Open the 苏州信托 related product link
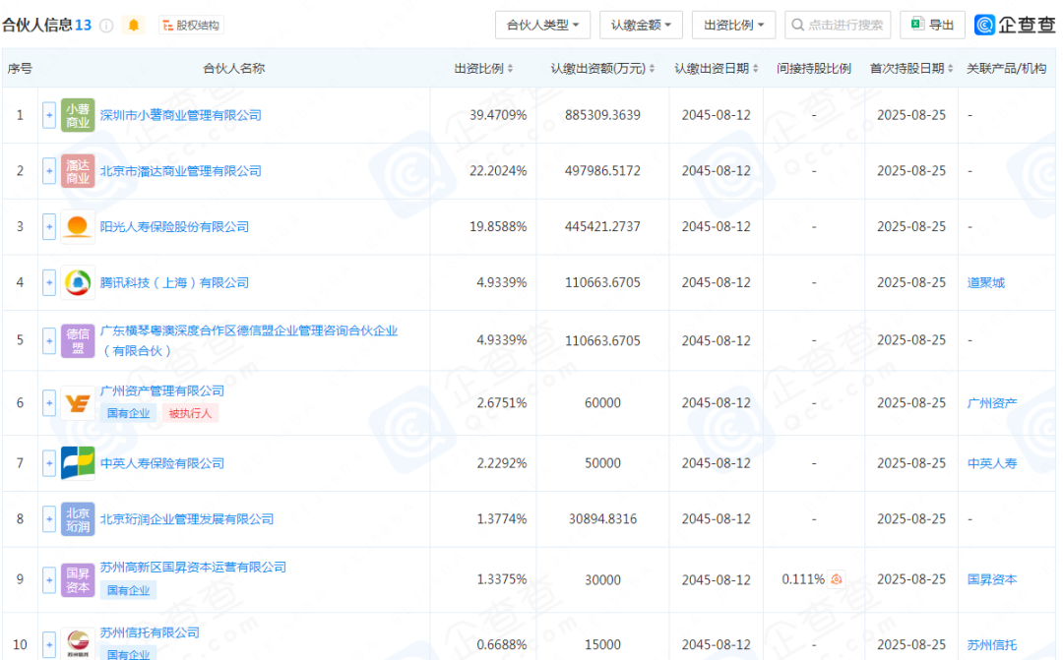This screenshot has width=1063, height=660. click(992, 645)
